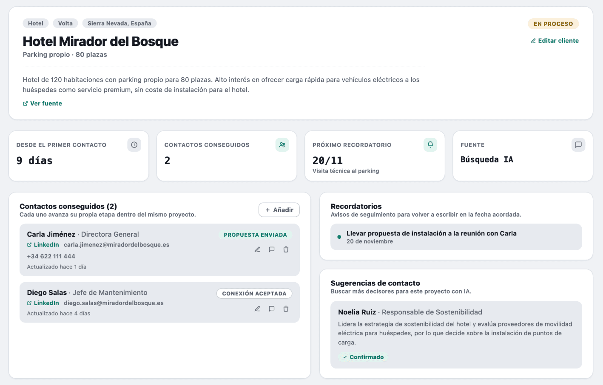Click Actualizado hace 1 día text
This screenshot has height=385, width=603.
(x=57, y=267)
